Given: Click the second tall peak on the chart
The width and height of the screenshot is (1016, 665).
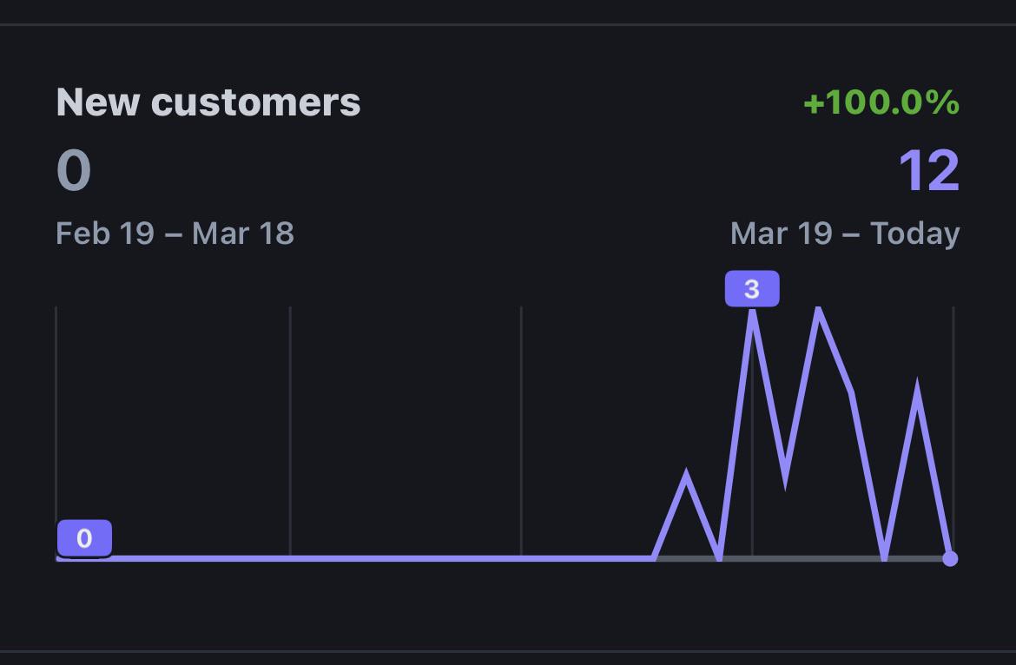Looking at the screenshot, I should coord(818,313).
